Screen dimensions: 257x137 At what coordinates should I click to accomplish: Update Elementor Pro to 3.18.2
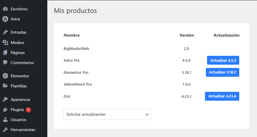[x=222, y=72]
